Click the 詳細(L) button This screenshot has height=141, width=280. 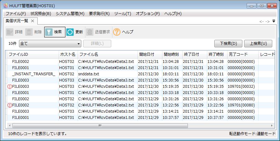tap(97, 44)
